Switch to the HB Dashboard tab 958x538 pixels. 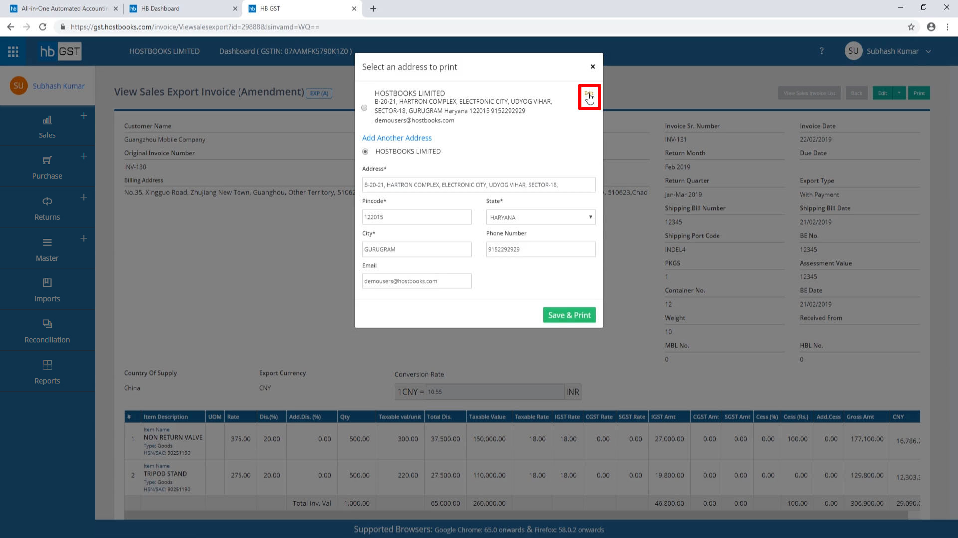pyautogui.click(x=183, y=8)
